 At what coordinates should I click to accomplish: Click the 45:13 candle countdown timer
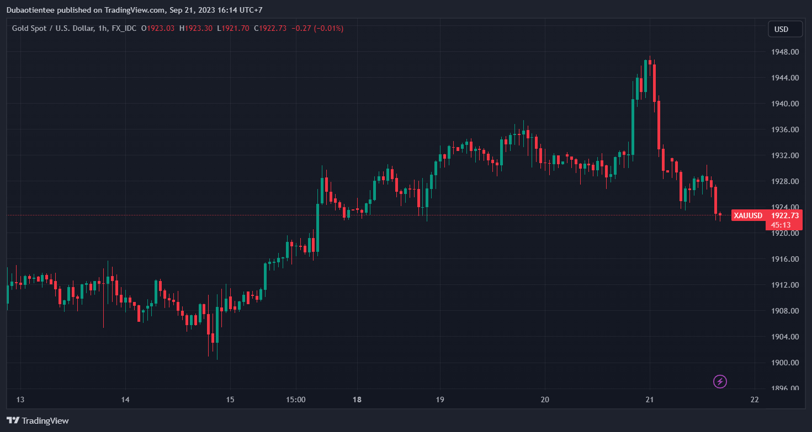pos(781,225)
